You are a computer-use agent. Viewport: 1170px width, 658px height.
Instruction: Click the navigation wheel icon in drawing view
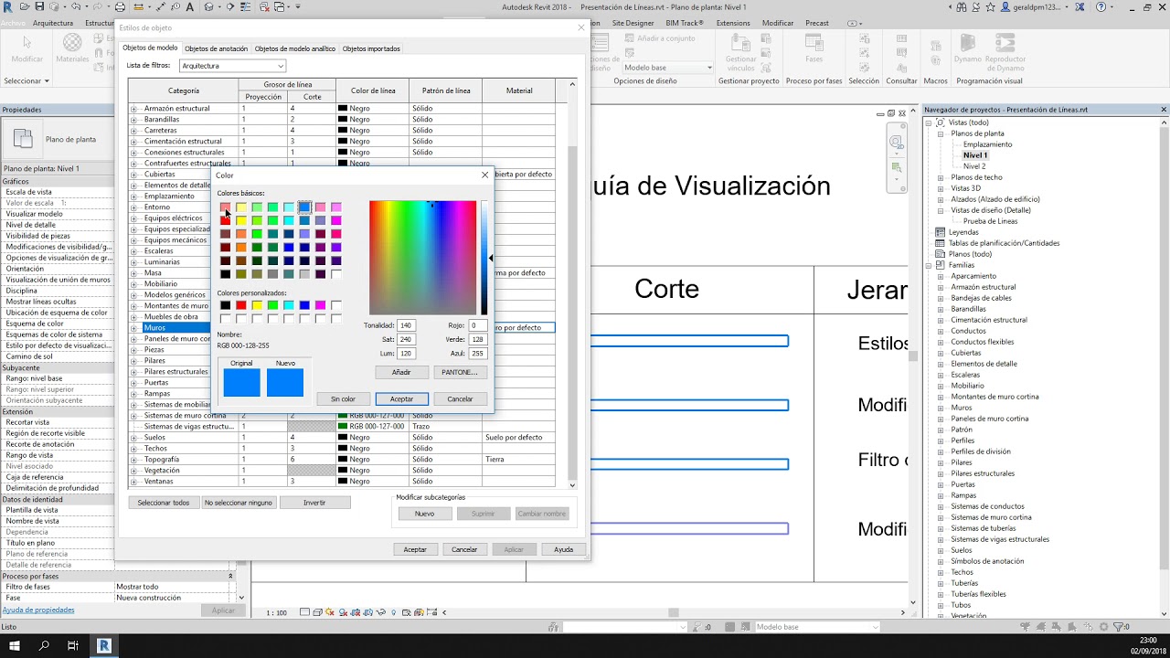pyautogui.click(x=897, y=142)
